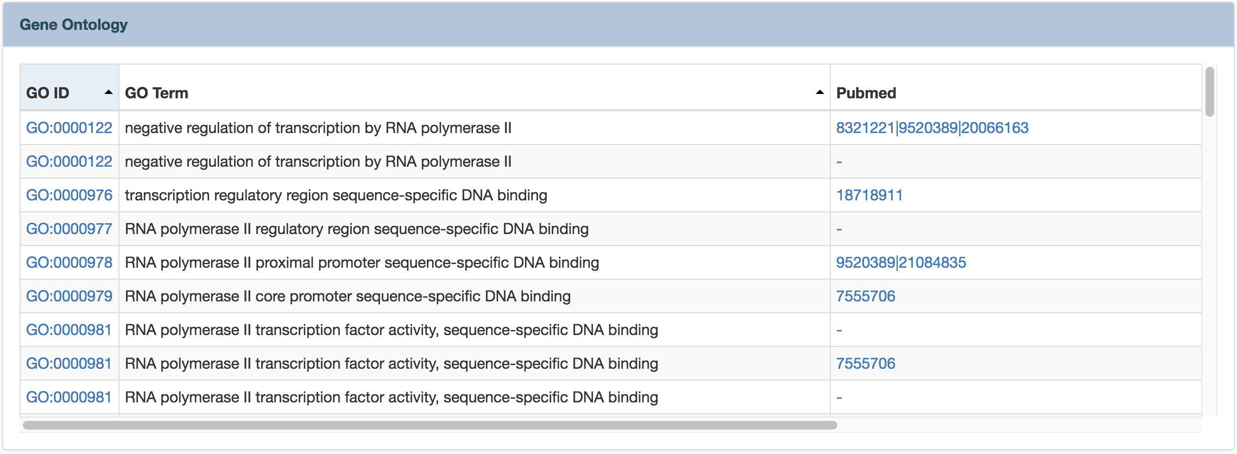Viewport: 1237px width, 454px height.
Task: Sort table by GO Term arrow
Action: (x=819, y=92)
